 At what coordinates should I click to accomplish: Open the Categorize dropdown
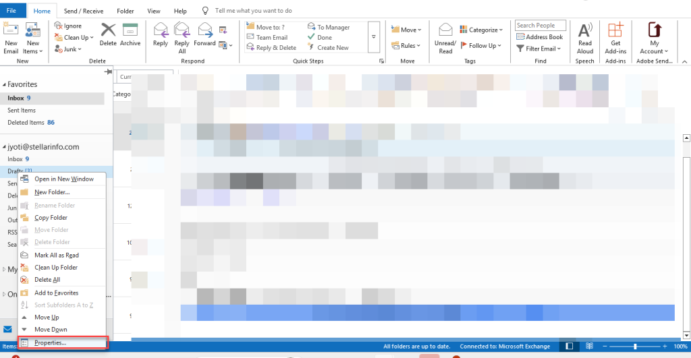coord(480,30)
